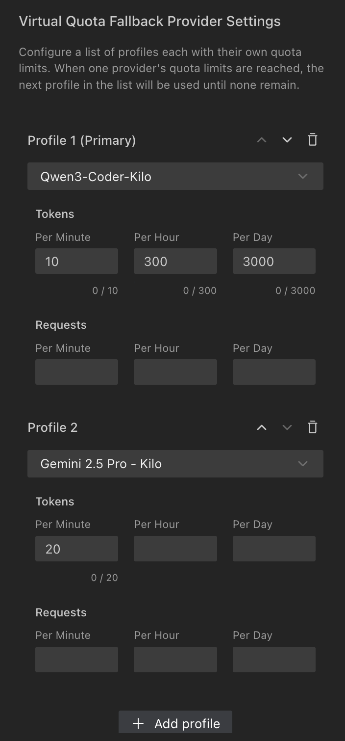Viewport: 345px width, 741px height.
Task: Click the dropdown chevron on Qwen3-Coder-Kilo
Action: 302,176
